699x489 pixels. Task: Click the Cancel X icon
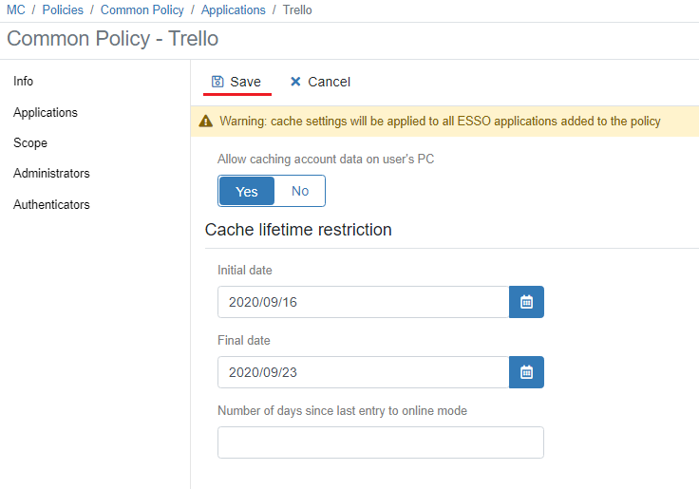295,82
